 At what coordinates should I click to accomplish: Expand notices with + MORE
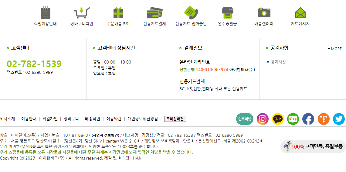click(x=334, y=49)
